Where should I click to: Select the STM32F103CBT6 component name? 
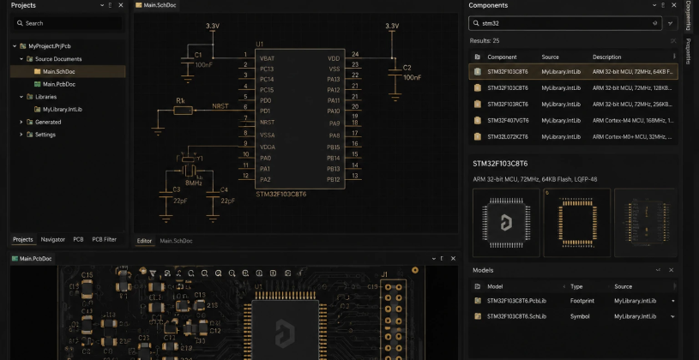(508, 87)
